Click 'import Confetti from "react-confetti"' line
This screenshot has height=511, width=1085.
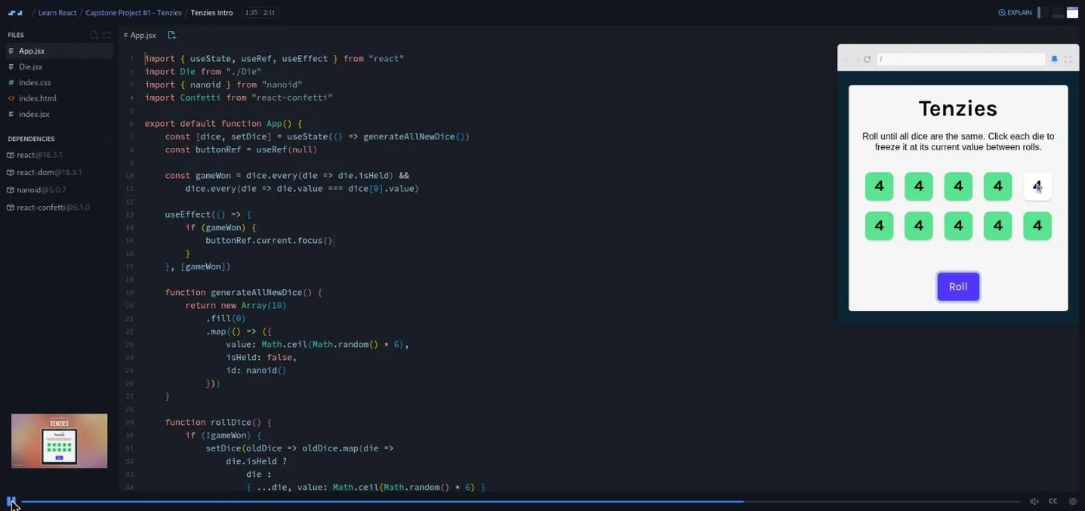click(x=239, y=98)
